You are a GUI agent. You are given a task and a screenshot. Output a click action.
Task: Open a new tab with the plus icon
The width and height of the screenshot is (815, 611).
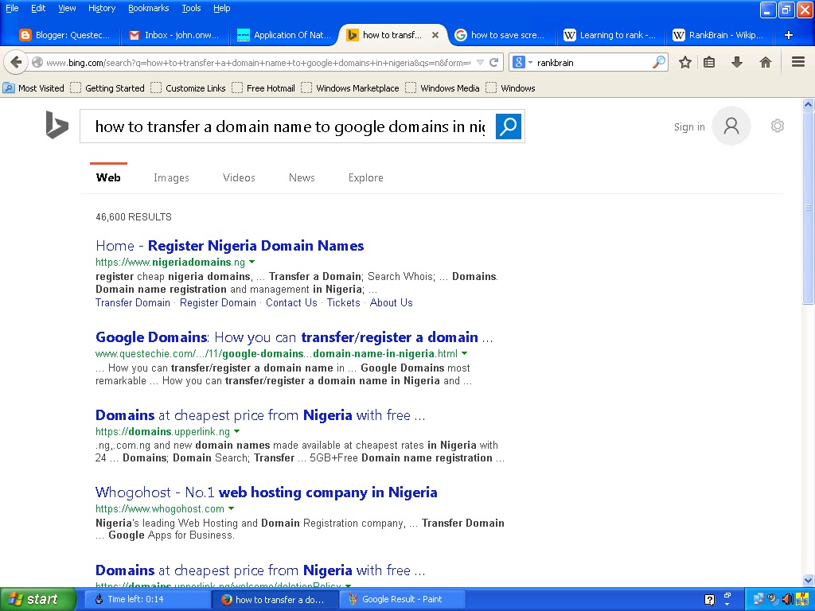789,35
